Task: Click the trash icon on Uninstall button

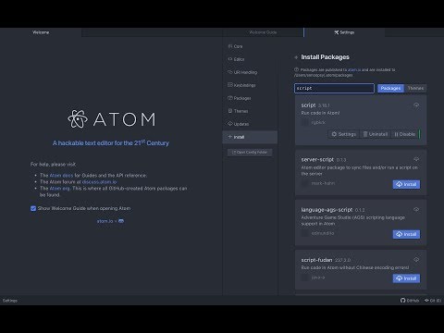Action: pos(365,134)
